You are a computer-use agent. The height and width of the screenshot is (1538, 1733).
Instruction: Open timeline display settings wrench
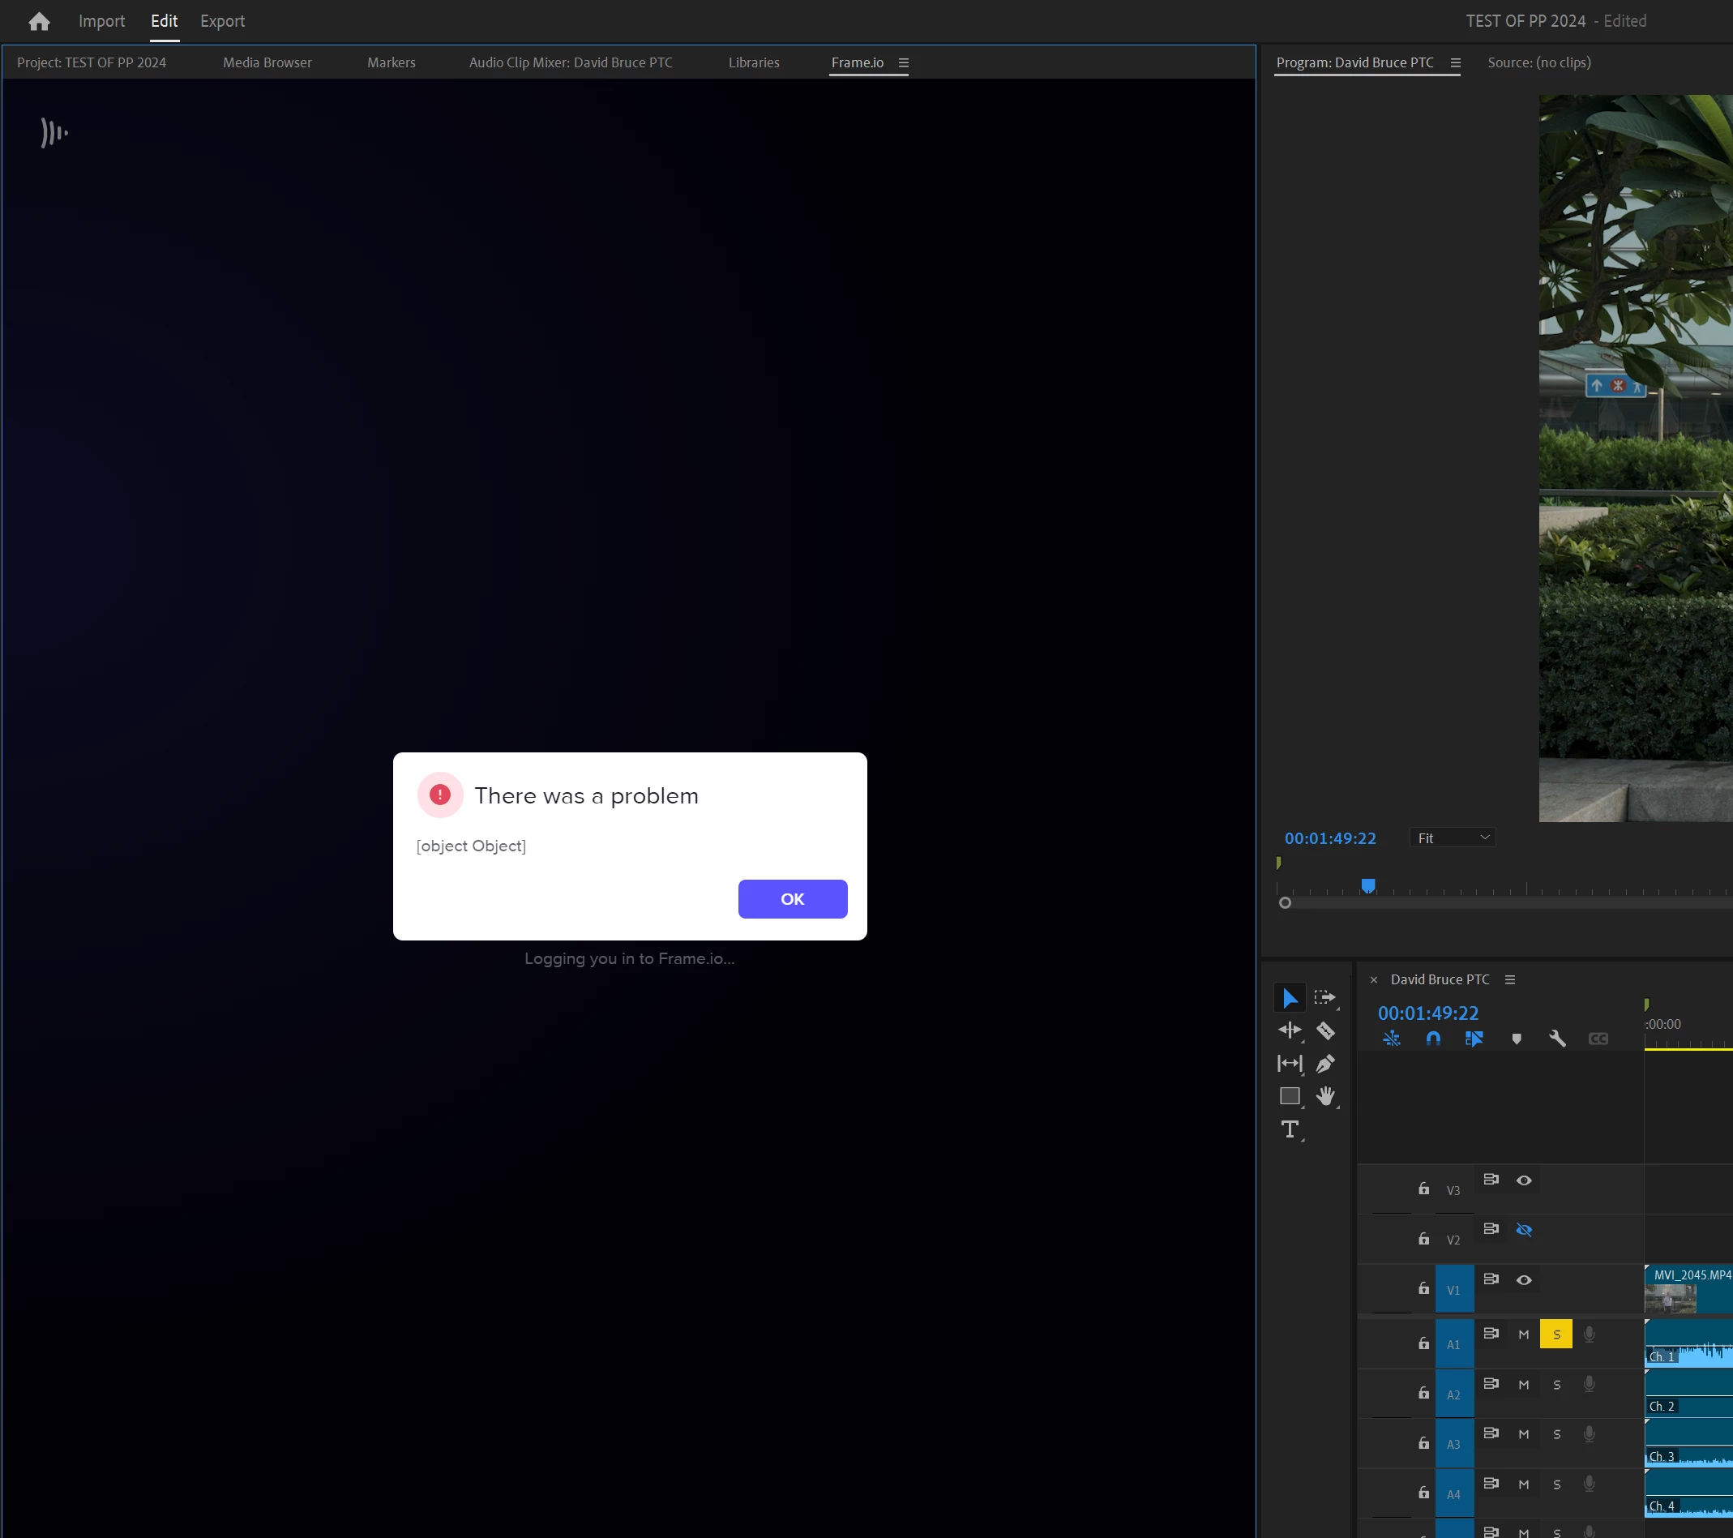[x=1557, y=1039]
